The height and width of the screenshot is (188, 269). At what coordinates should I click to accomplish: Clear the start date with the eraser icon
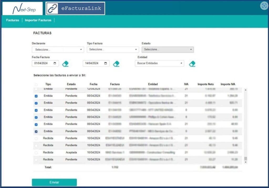65,64
